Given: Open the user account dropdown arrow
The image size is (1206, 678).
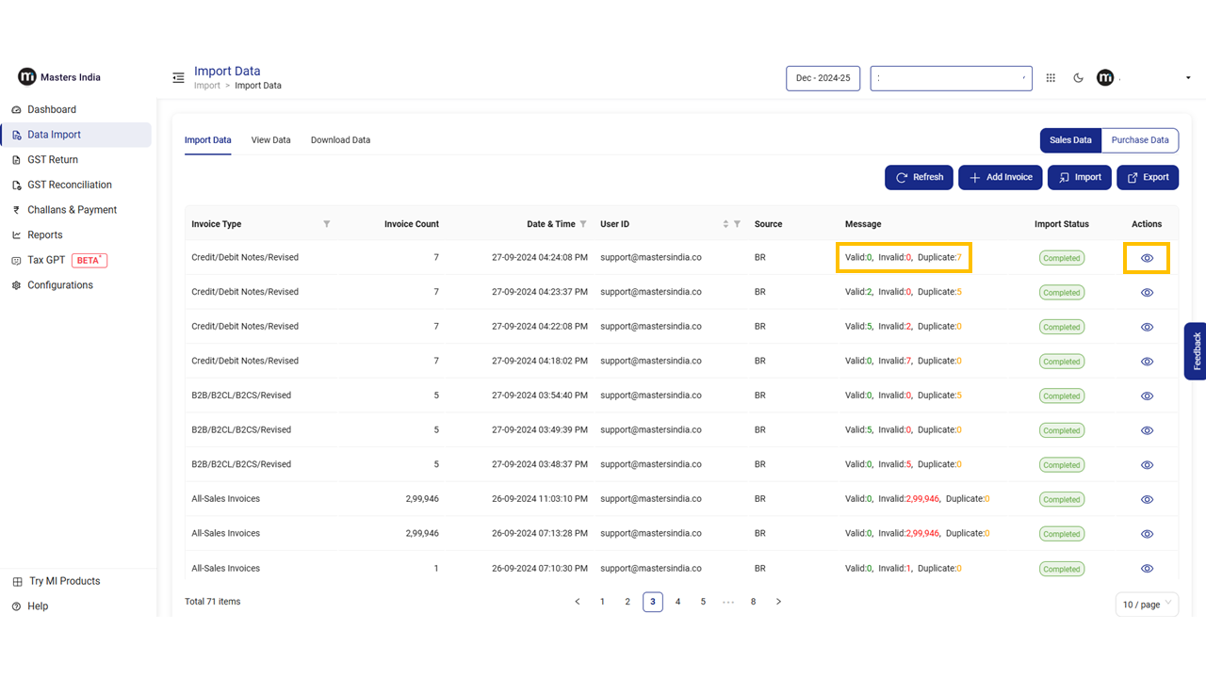Looking at the screenshot, I should pyautogui.click(x=1187, y=78).
